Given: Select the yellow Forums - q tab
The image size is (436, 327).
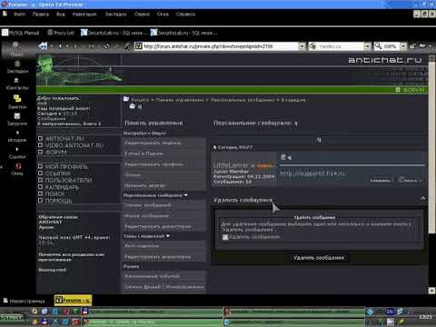Looking at the screenshot, I should (73, 301).
